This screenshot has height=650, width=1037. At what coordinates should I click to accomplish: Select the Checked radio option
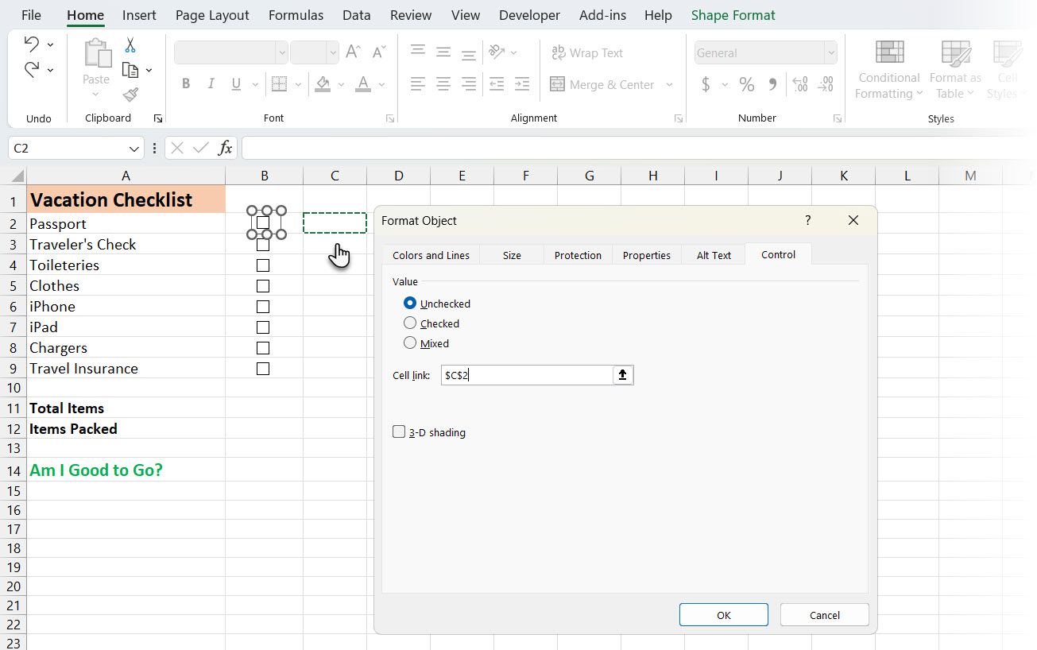[x=410, y=323]
